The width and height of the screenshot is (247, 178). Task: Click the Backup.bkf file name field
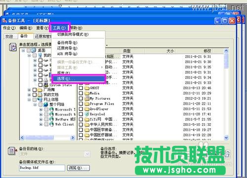(42, 168)
